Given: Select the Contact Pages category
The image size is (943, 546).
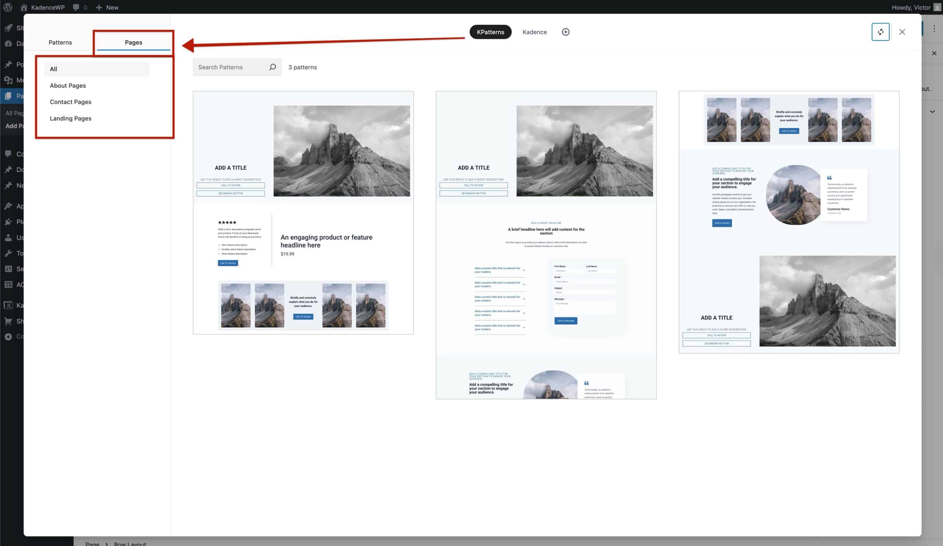Looking at the screenshot, I should point(70,102).
